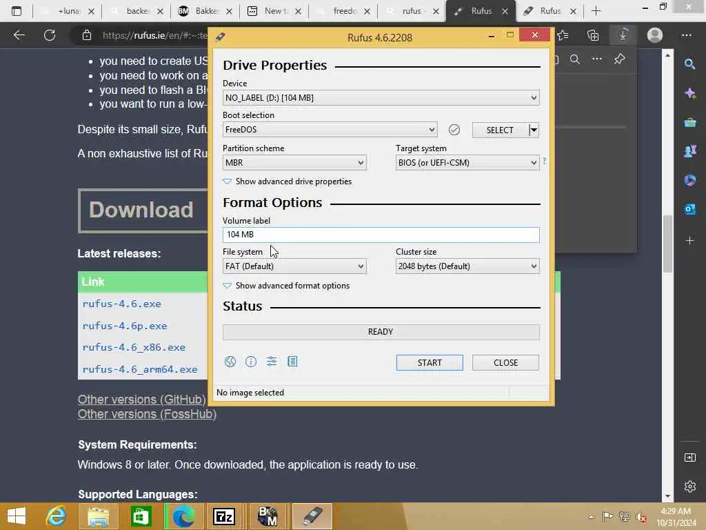Click the SELECT button in Rufus

tap(500, 130)
